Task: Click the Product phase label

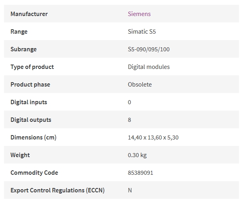Action: 30,85
